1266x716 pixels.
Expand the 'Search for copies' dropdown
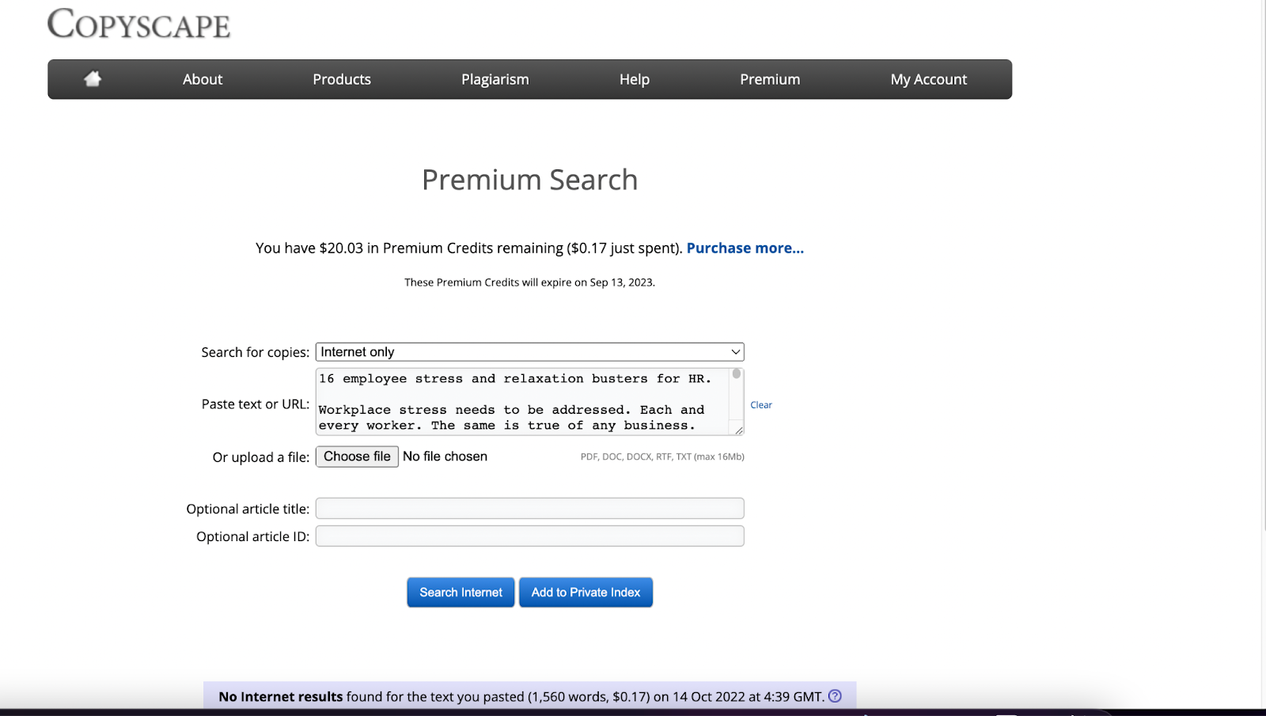(x=530, y=352)
